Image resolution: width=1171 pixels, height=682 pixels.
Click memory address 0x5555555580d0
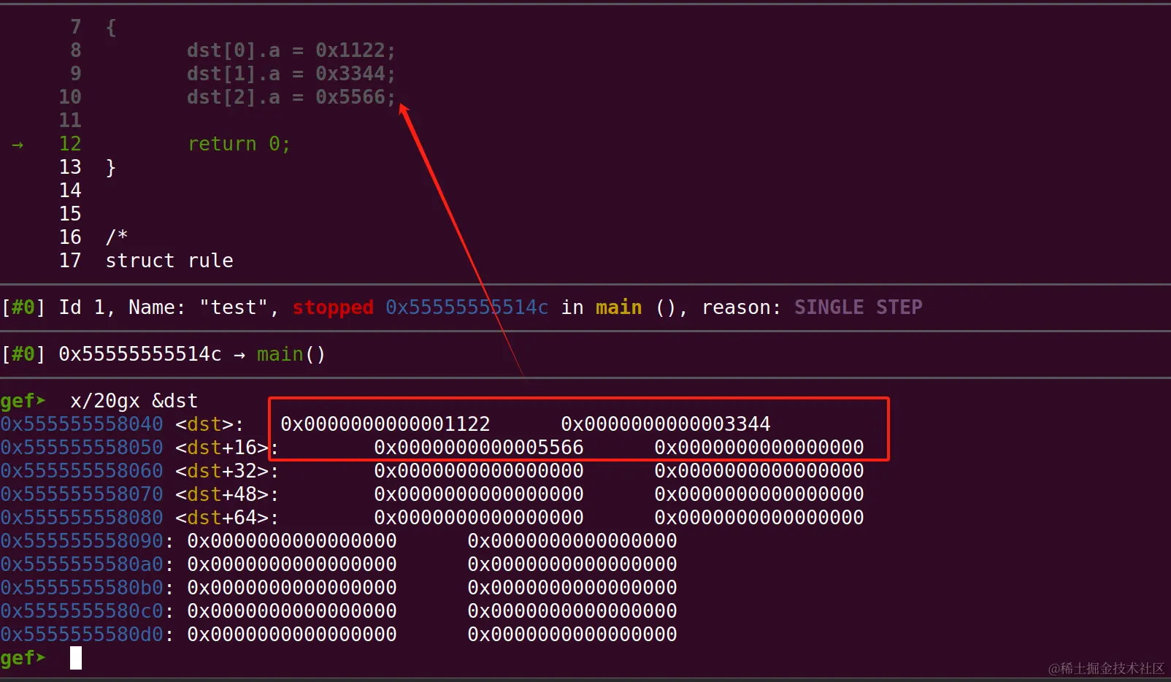coord(82,635)
